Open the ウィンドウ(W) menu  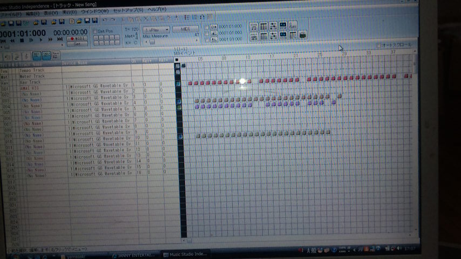coord(98,10)
